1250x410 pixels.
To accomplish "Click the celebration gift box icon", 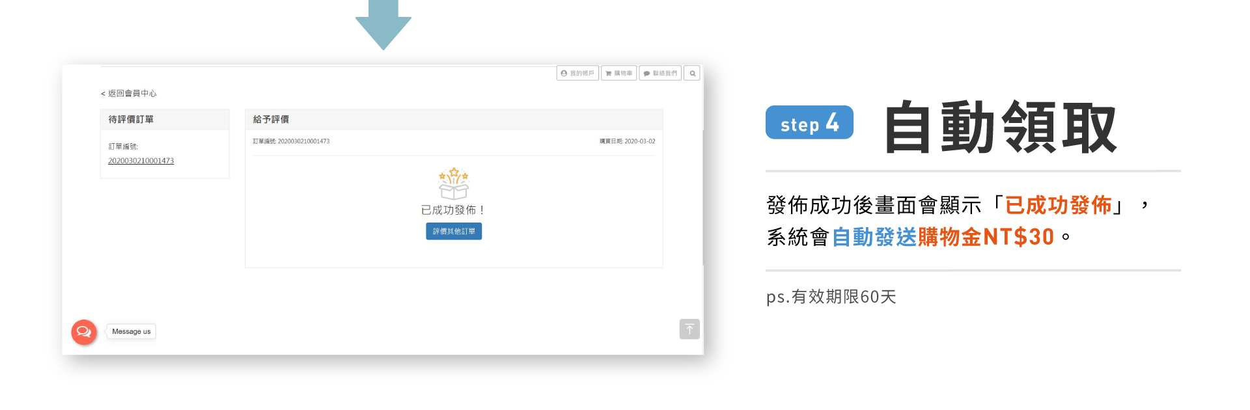I will [454, 184].
